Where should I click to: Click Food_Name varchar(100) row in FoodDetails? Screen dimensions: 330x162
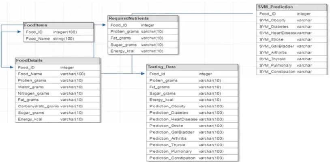[x=58, y=74]
